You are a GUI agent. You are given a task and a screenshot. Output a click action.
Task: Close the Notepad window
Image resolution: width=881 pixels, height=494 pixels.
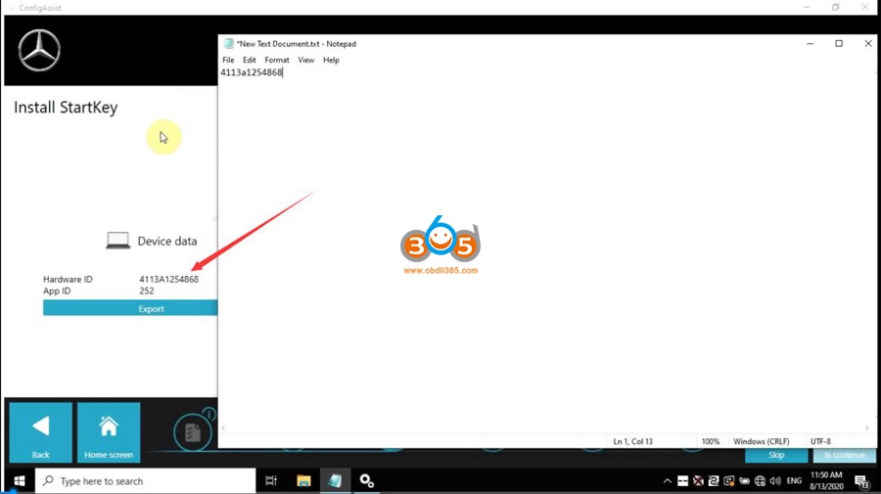pos(867,43)
